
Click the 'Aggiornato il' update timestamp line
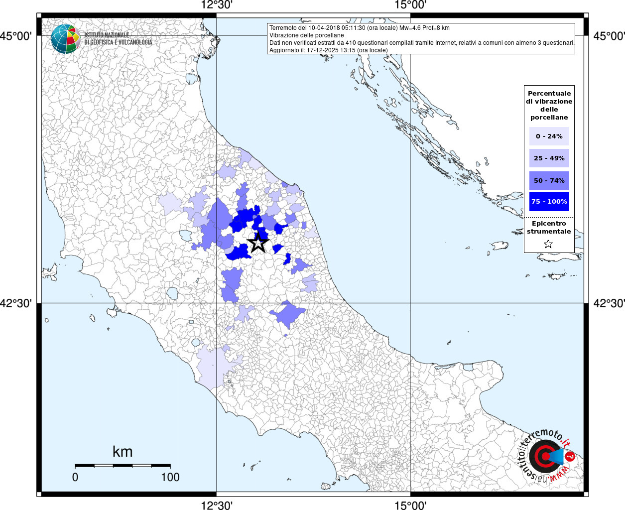point(329,50)
